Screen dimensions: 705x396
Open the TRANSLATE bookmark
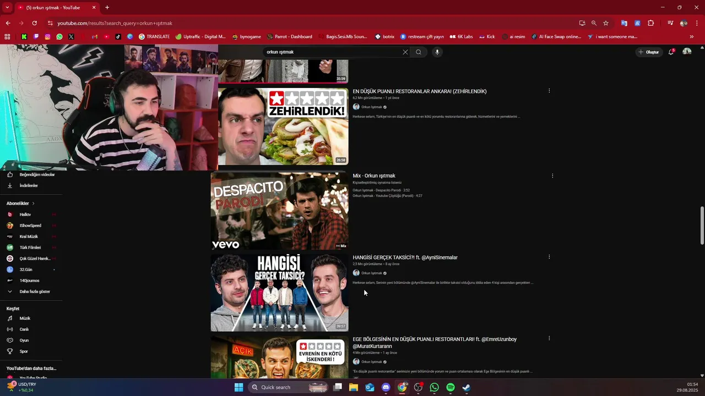(154, 37)
